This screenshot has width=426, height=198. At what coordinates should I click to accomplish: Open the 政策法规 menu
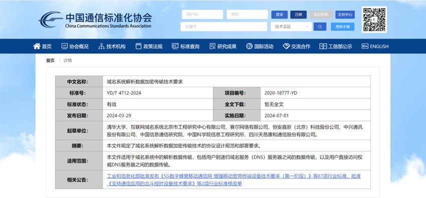[149, 46]
